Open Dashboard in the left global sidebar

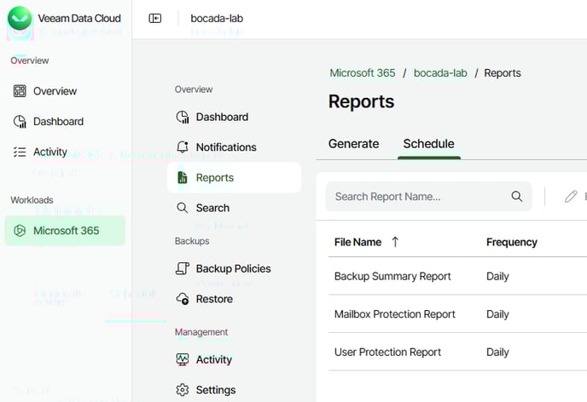pyautogui.click(x=58, y=122)
